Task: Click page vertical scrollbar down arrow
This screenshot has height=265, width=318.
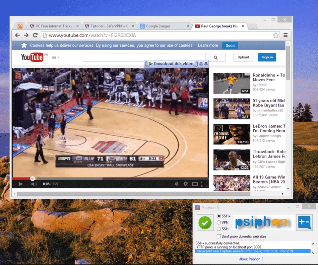Action: coord(288,188)
